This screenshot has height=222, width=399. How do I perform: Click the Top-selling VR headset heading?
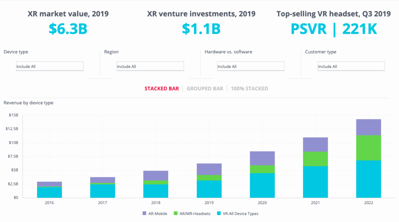[334, 14]
